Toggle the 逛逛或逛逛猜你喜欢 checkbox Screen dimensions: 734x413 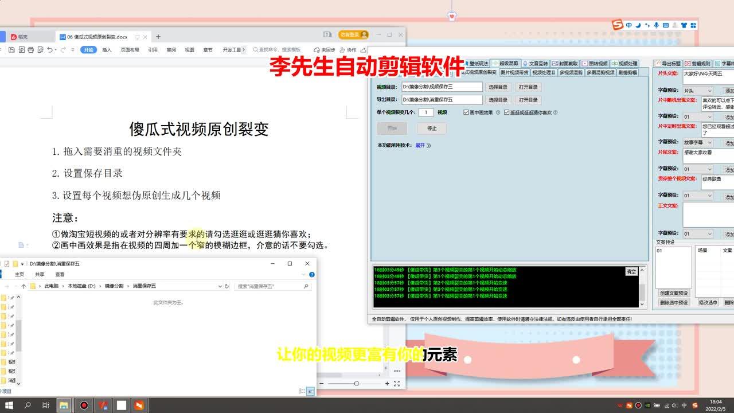click(506, 112)
